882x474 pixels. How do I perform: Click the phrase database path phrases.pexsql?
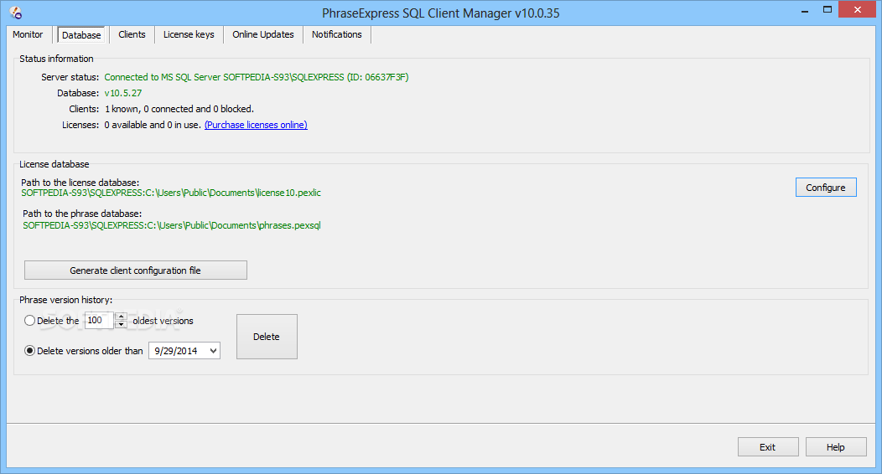172,225
